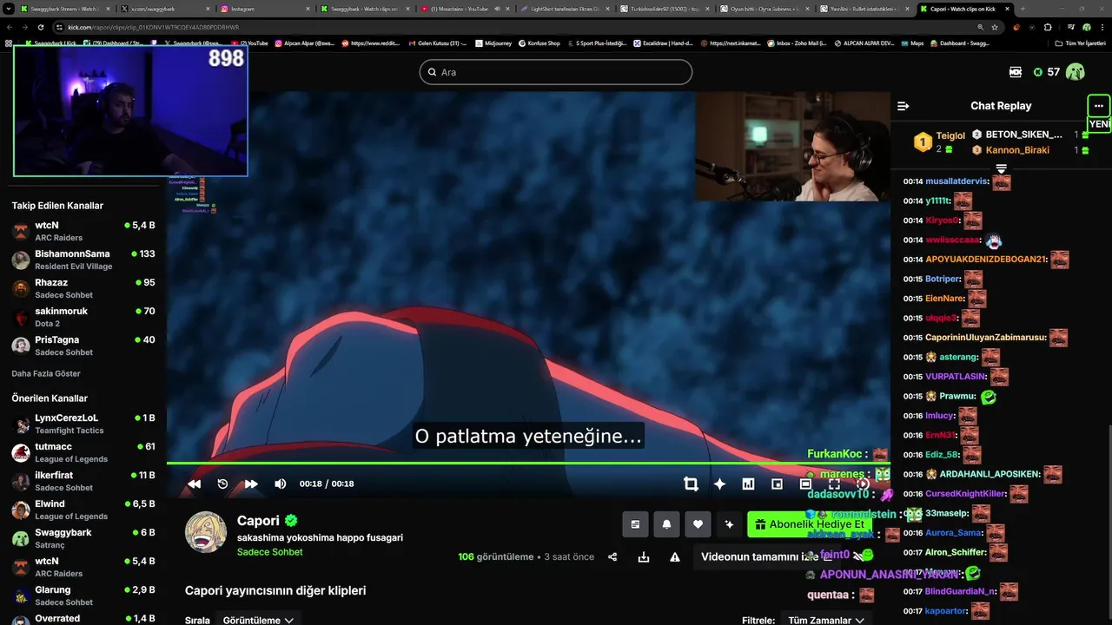Open the KCK icon in site header
Viewport: 1112px width, 625px height.
point(1016,72)
